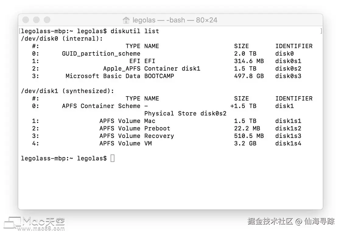
Task: Click the 'Recovery' APFS volume name
Action: 159,136
